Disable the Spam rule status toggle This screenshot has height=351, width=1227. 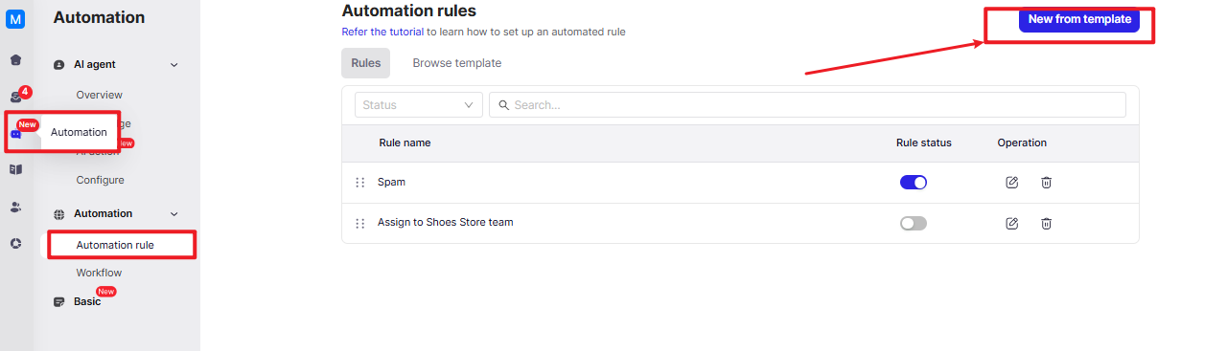click(914, 183)
